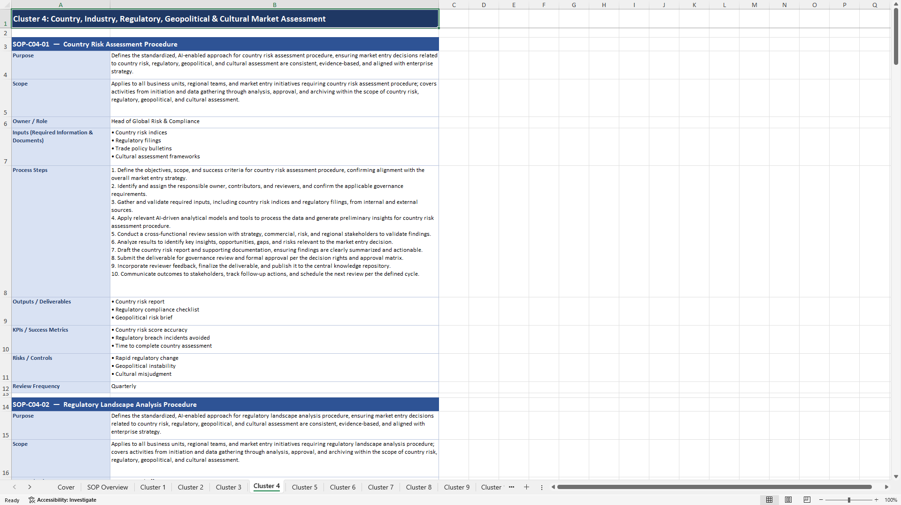Select row 8 header
The image size is (901, 505).
6,231
